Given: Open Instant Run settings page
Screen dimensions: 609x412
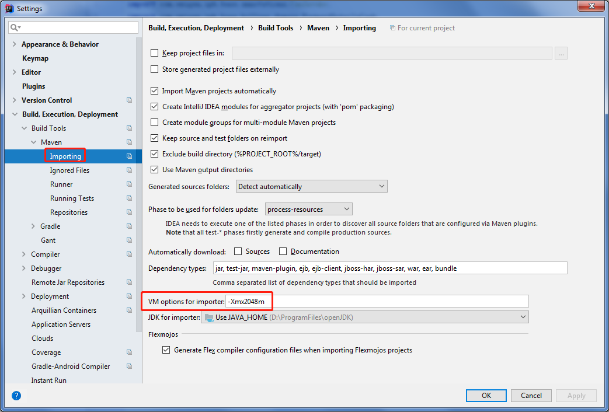Looking at the screenshot, I should point(49,380).
